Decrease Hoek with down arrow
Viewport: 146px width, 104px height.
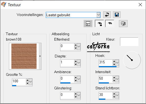pyautogui.click(x=114, y=64)
